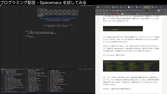Switch to the red-icon second tab
This screenshot has width=167, height=94.
point(108,7)
